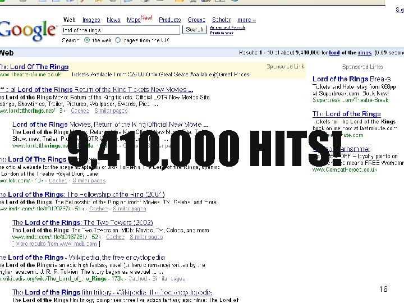Open Similar pages link for lotr.com result

89,181
